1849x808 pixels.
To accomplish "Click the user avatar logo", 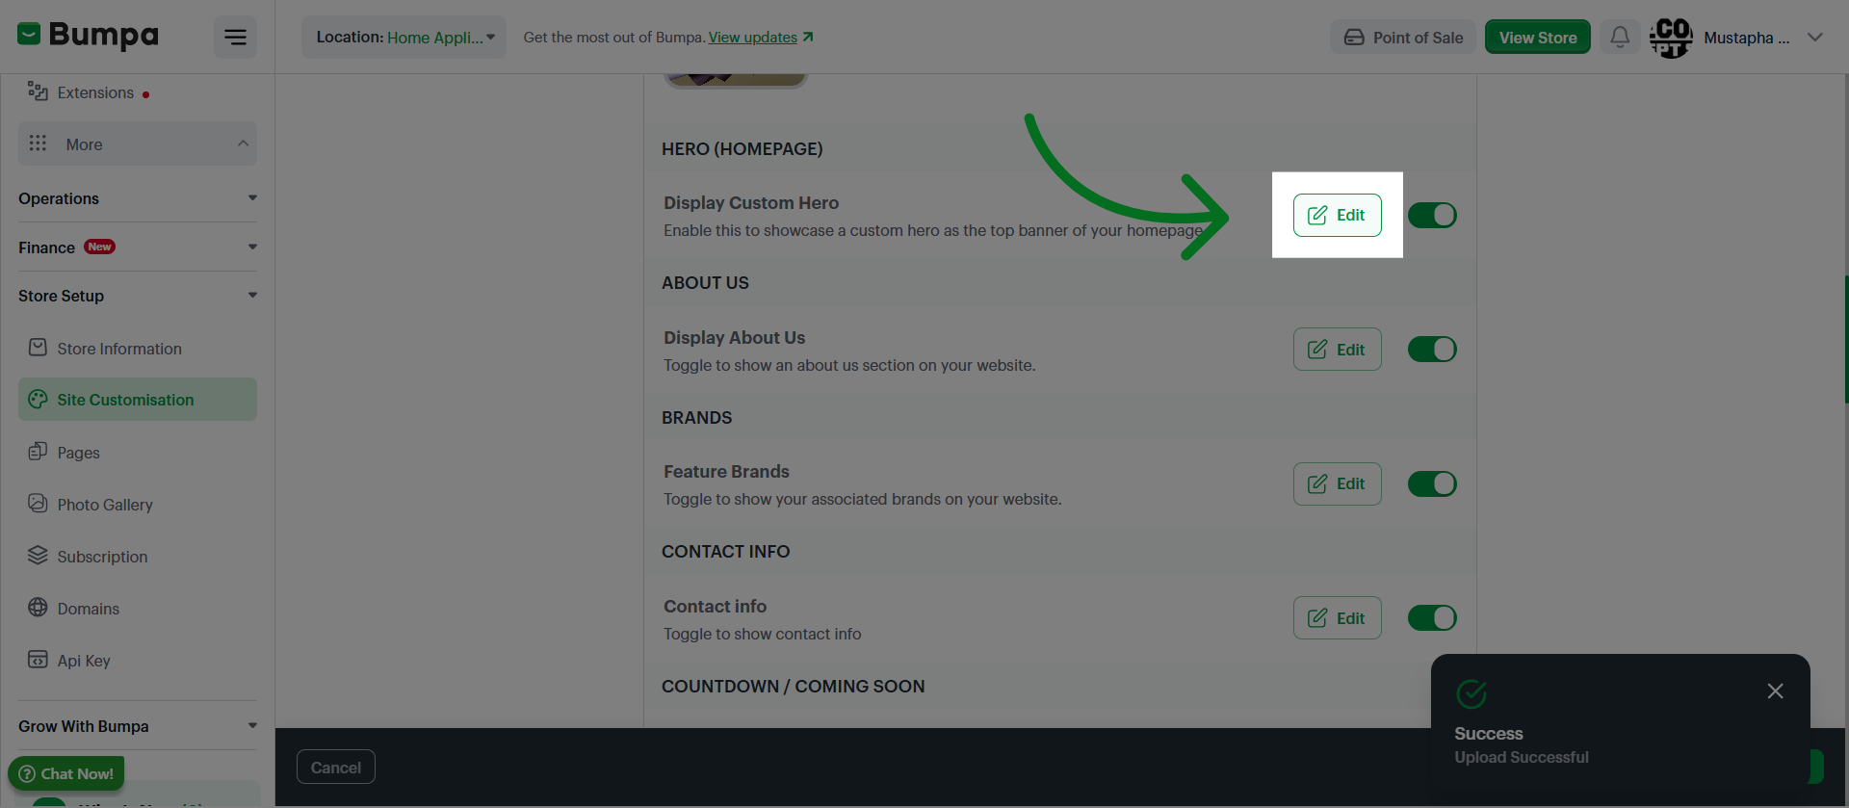I will [1671, 38].
